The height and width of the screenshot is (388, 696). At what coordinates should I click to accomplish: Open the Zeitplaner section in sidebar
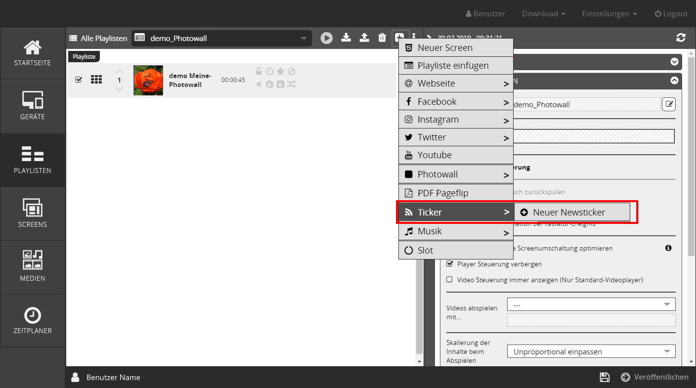(x=33, y=320)
